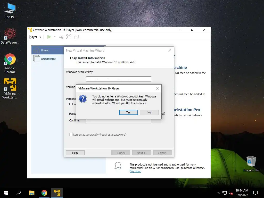Screen dimensions: 264x198
Task: Open the Recycle Bin
Action: pos(251,164)
